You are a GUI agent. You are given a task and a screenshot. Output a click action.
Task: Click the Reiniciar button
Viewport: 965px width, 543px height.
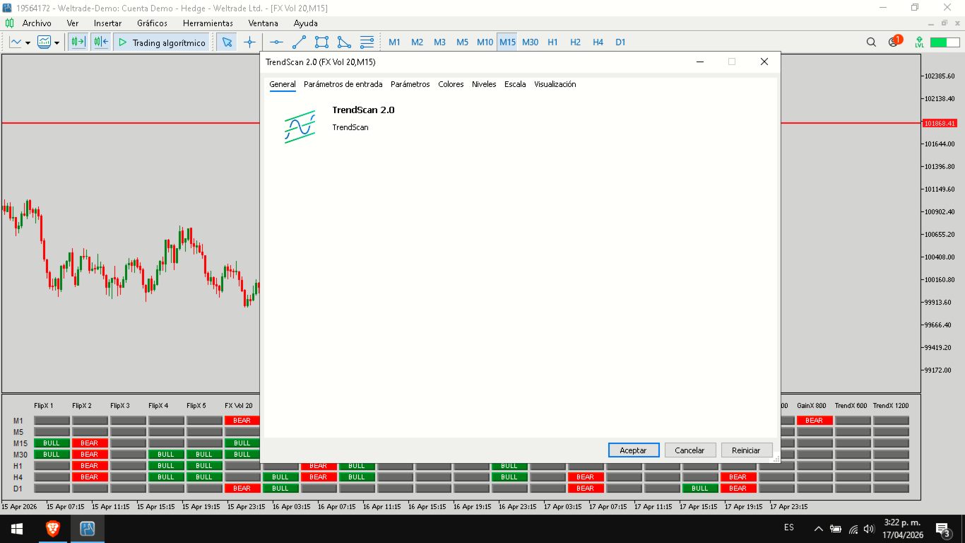coord(747,450)
